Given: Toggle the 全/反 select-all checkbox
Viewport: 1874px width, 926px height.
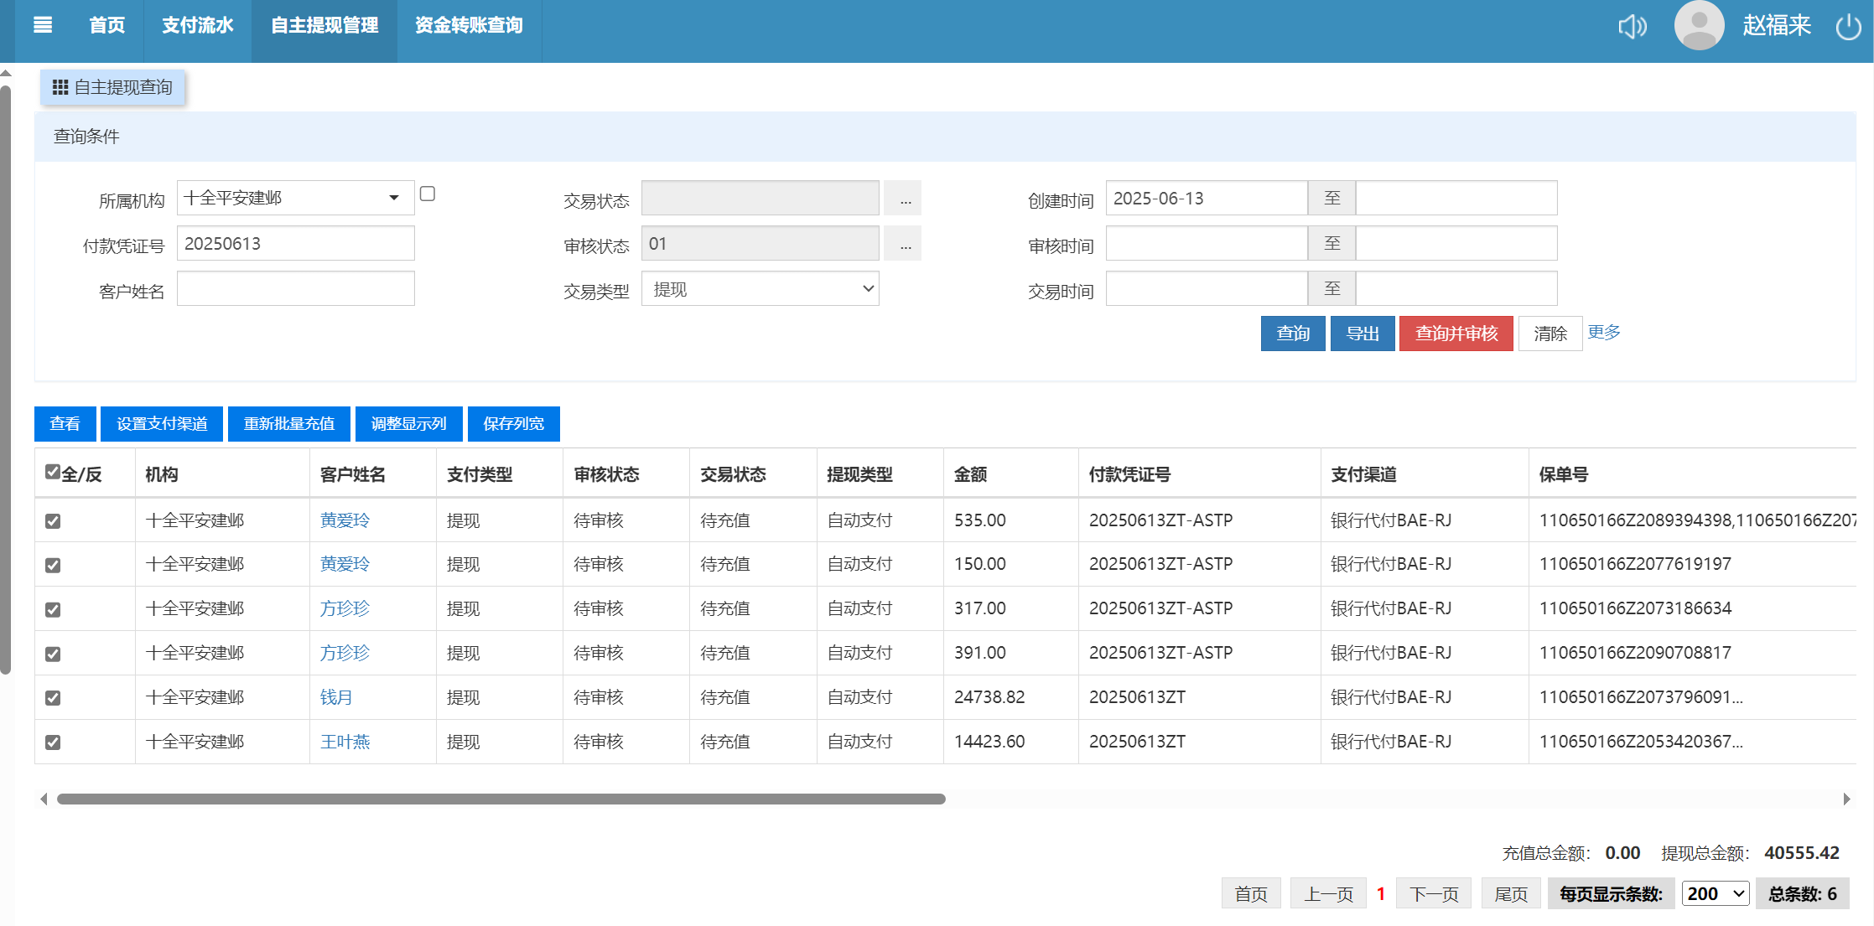Looking at the screenshot, I should coord(53,472).
